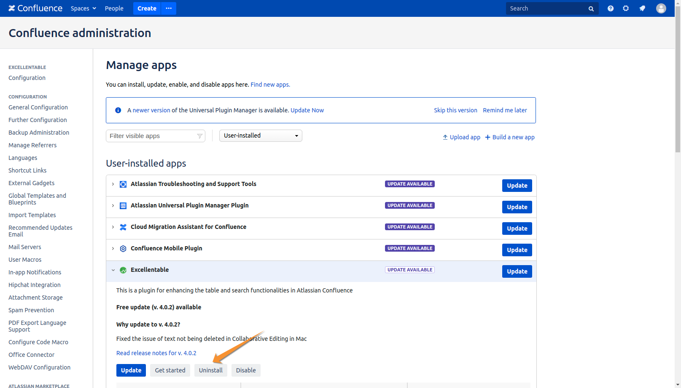The image size is (681, 388).
Task: Open the user profile avatar menu
Action: pos(661,8)
